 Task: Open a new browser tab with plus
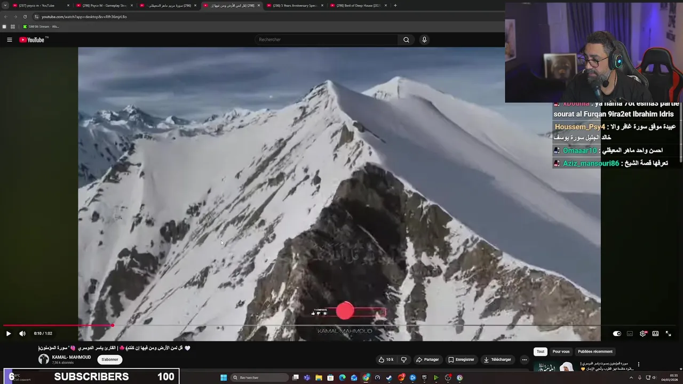click(395, 5)
